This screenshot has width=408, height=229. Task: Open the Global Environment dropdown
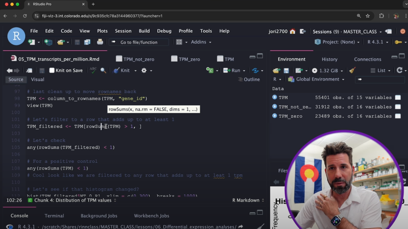pyautogui.click(x=317, y=79)
